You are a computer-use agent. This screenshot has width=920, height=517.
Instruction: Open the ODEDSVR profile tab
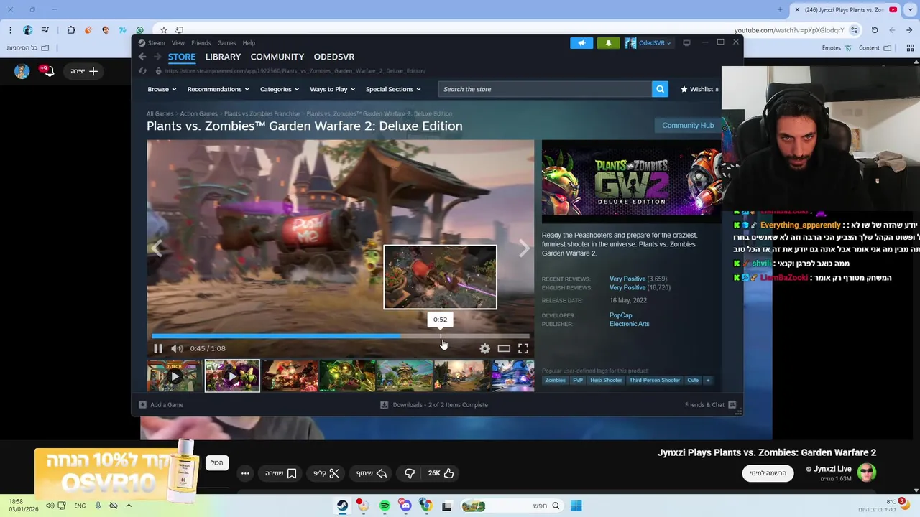tap(334, 57)
